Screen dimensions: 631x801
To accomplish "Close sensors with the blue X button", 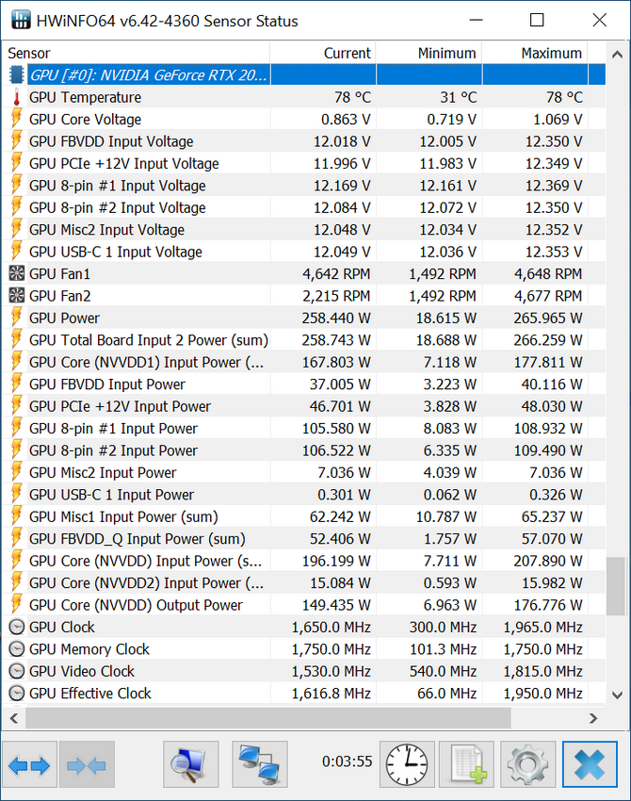I will [590, 765].
